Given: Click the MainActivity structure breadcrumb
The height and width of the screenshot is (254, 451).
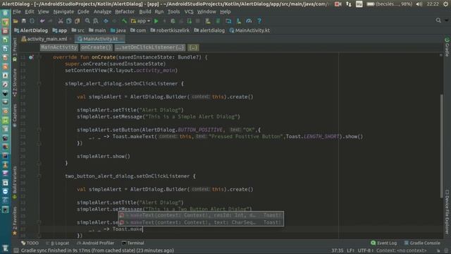Looking at the screenshot, I should click(x=59, y=47).
